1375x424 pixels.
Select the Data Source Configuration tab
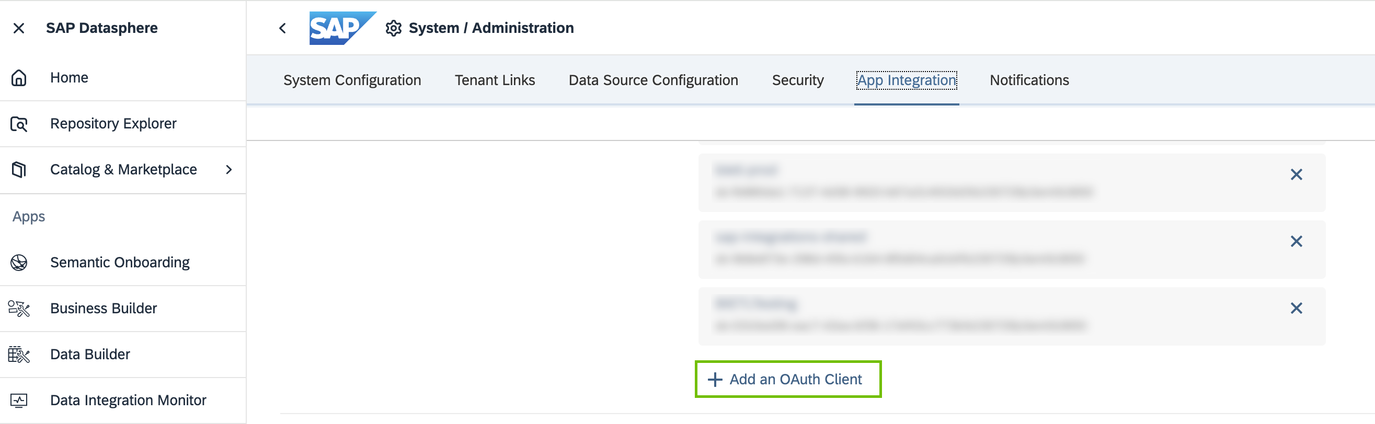653,80
